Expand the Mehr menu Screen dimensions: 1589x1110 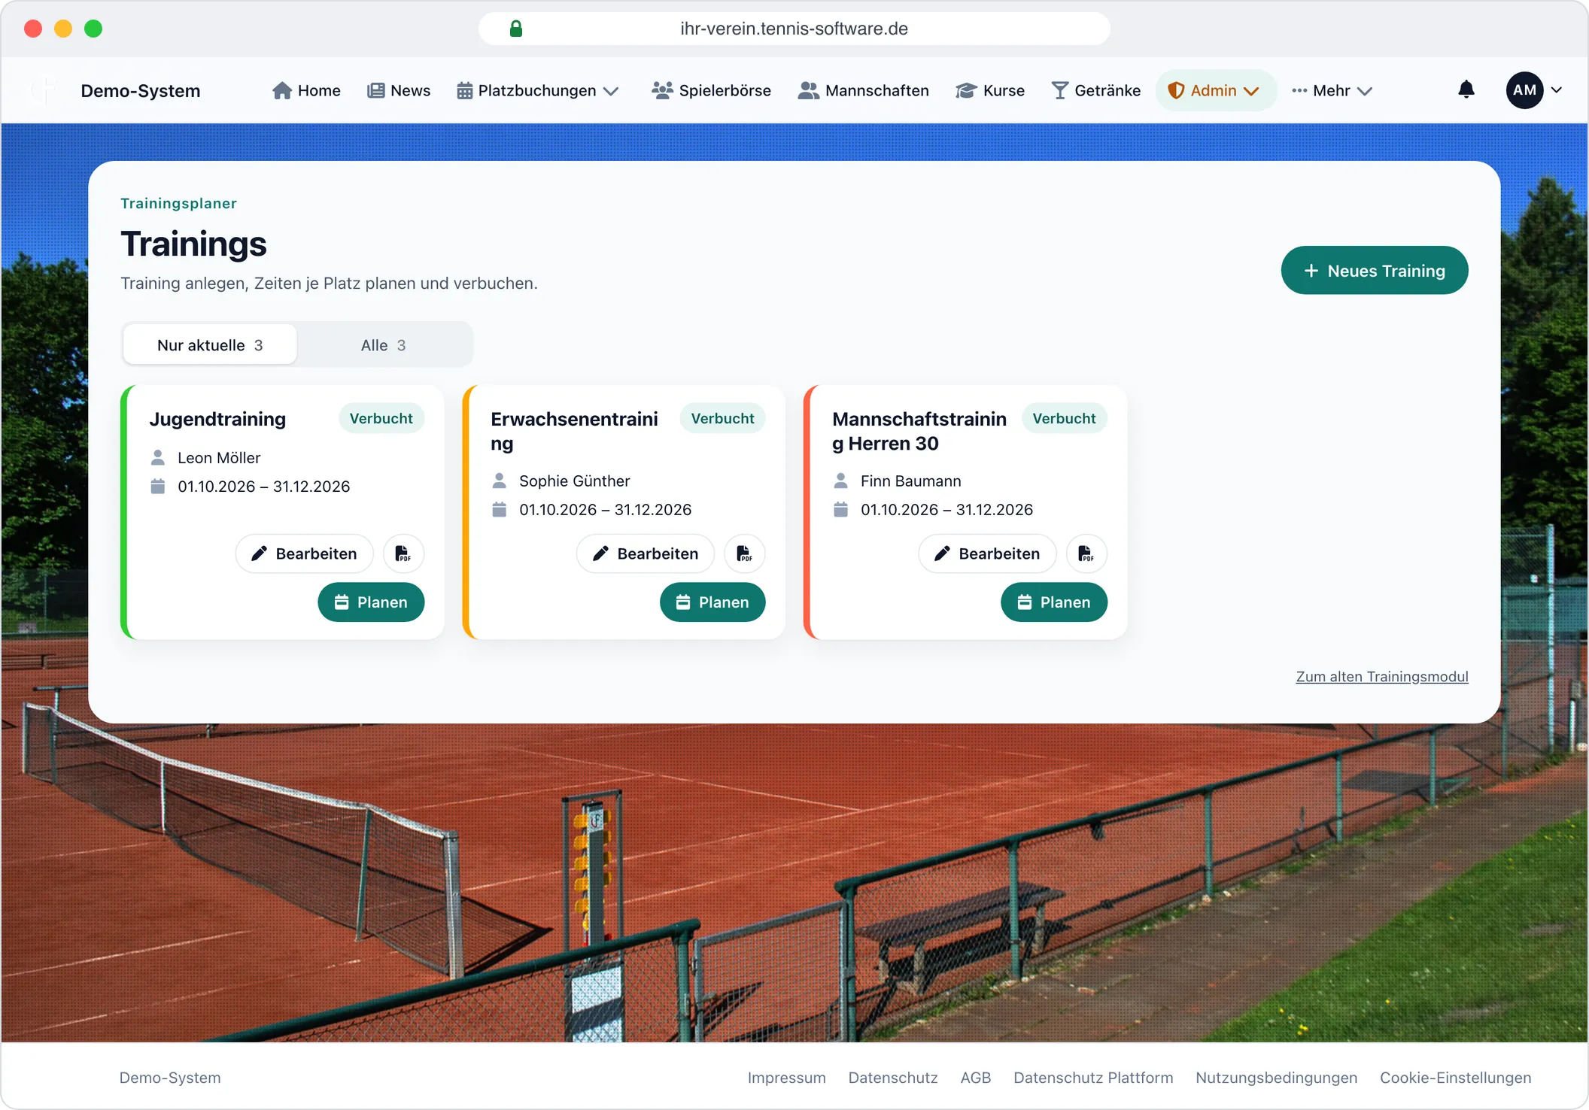point(1332,90)
